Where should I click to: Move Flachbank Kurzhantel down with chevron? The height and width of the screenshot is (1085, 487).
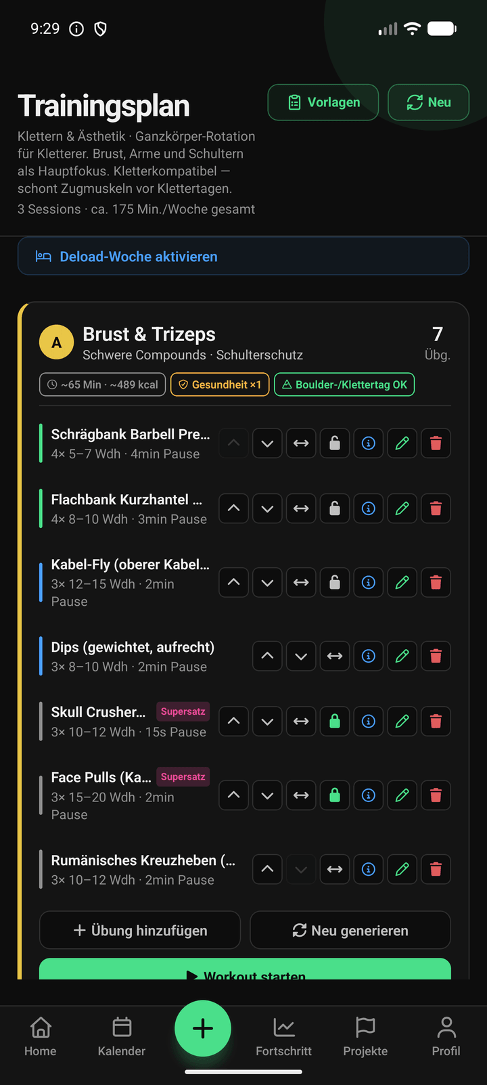coord(267,508)
